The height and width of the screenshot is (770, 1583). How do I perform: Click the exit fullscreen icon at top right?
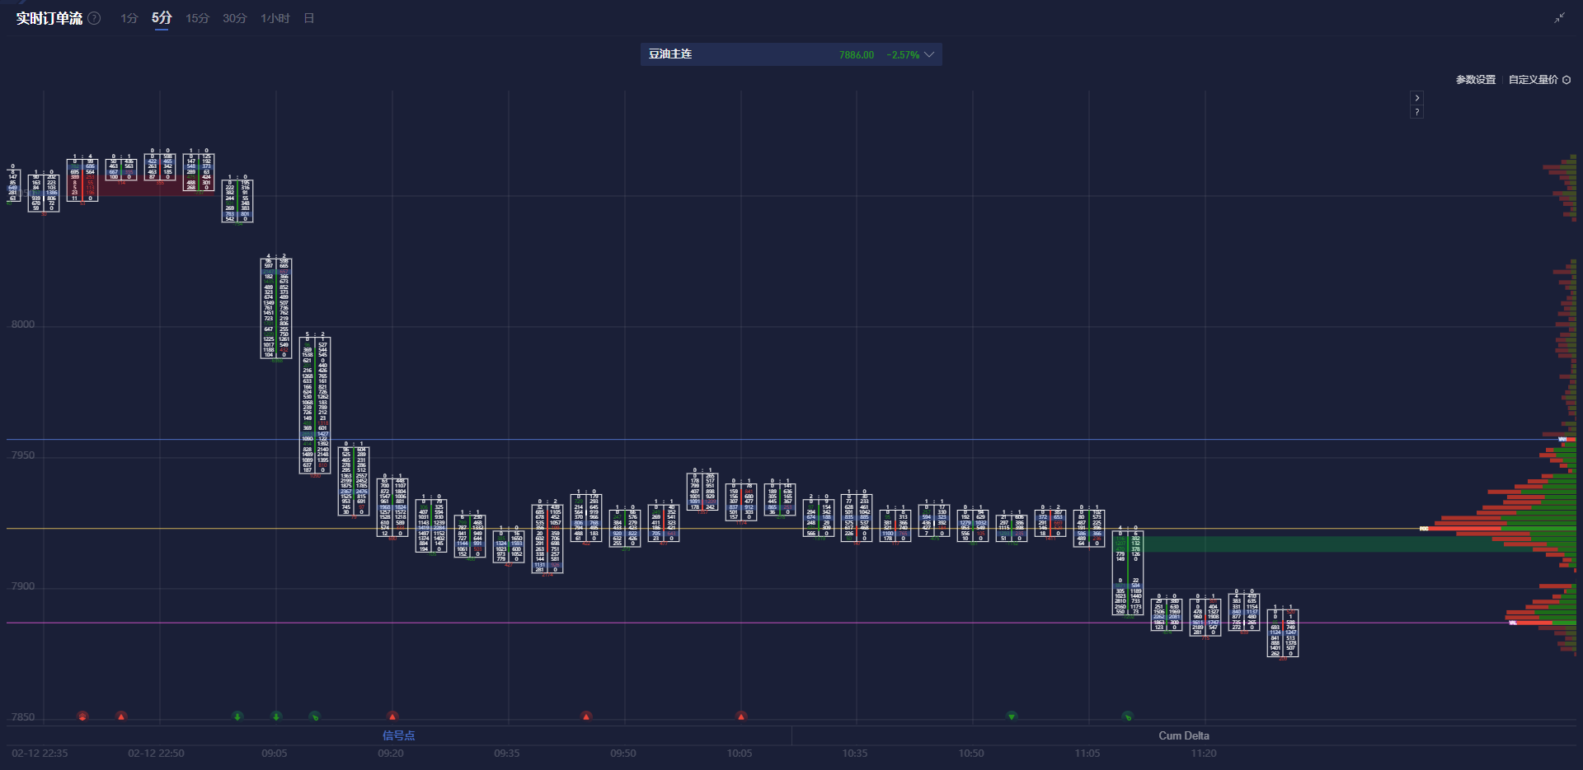click(x=1561, y=16)
